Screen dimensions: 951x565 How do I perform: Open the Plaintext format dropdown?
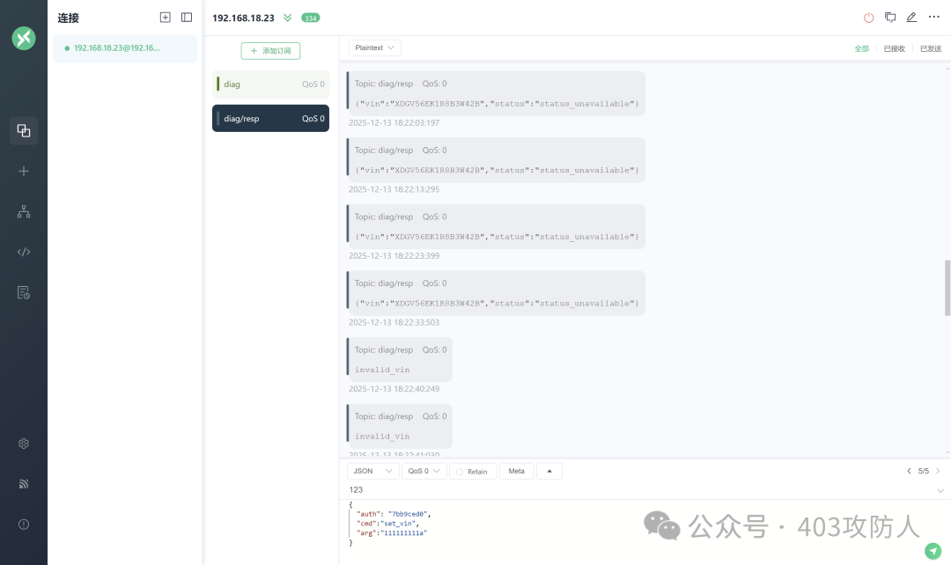[x=375, y=48]
